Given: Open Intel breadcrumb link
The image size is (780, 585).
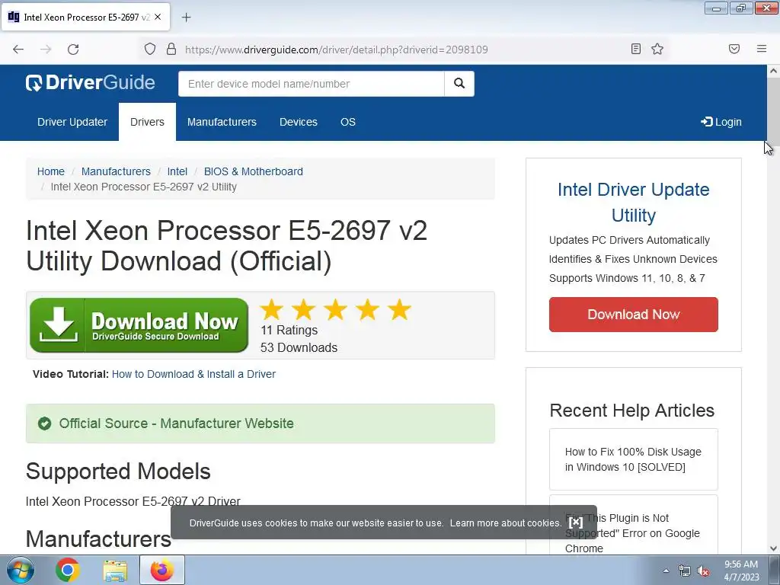Looking at the screenshot, I should click(x=177, y=171).
